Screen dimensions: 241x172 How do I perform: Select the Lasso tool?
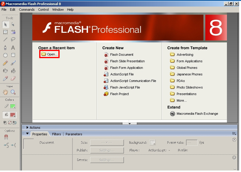(x=13, y=39)
